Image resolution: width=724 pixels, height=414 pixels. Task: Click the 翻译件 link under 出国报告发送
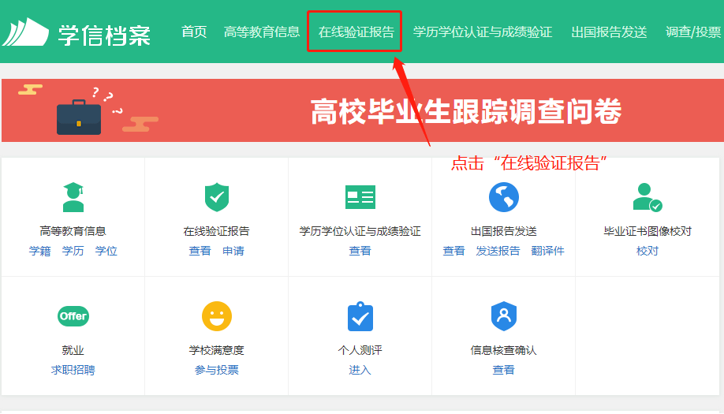pos(548,251)
